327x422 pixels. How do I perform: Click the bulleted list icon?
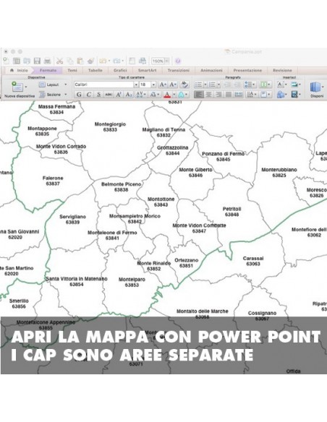198,85
